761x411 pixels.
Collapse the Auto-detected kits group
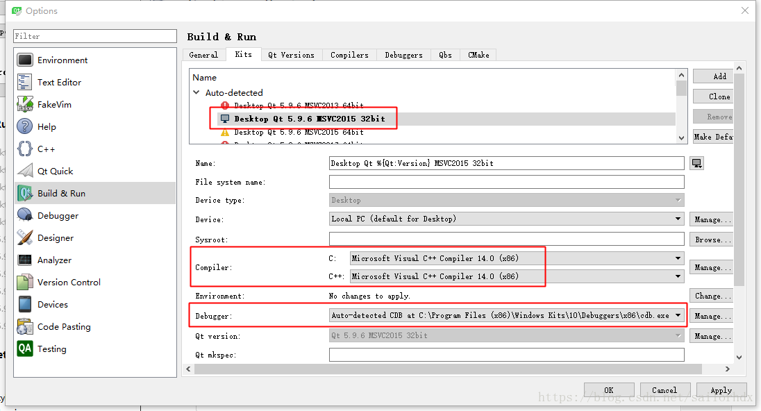pos(196,92)
